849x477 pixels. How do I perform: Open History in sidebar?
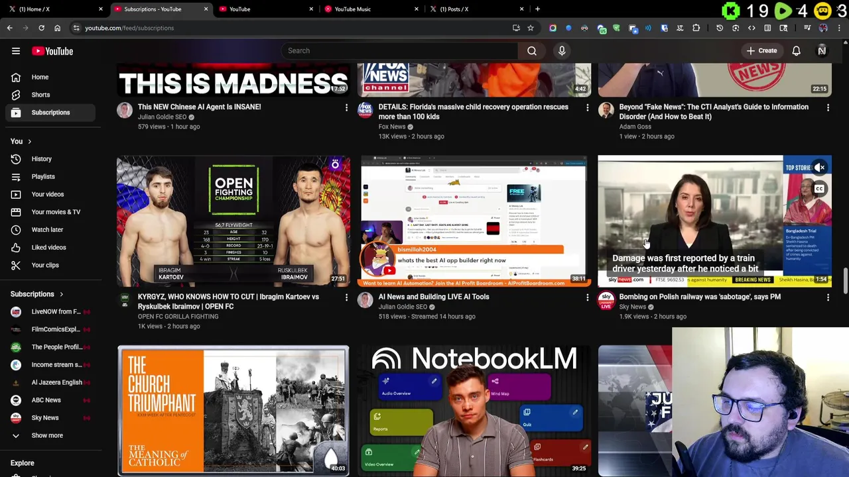pyautogui.click(x=50, y=159)
